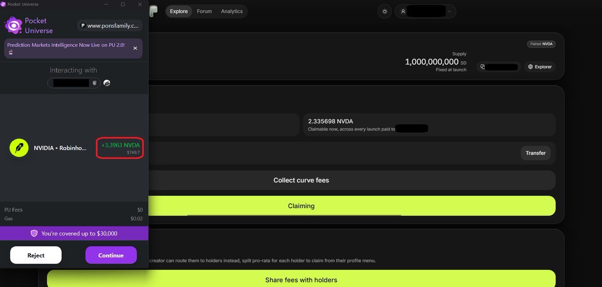Viewport: 602px width, 287px height.
Task: Open the Analytics tab
Action: (232, 11)
